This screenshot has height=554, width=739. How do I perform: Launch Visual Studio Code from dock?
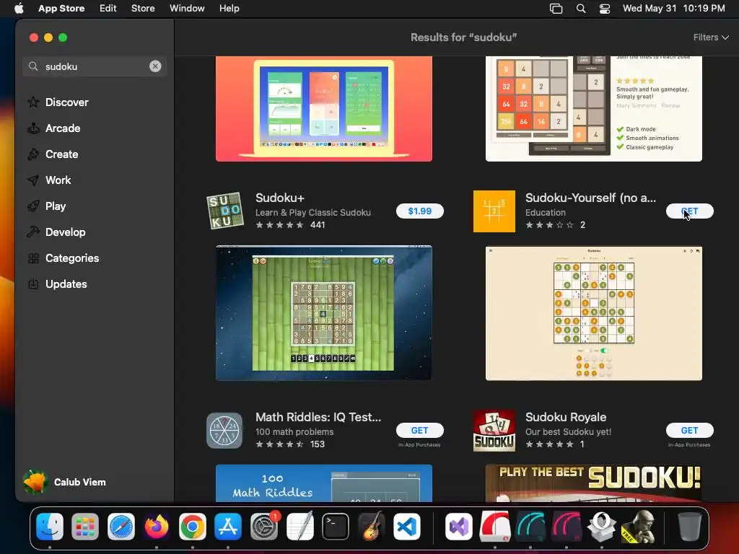coord(407,526)
